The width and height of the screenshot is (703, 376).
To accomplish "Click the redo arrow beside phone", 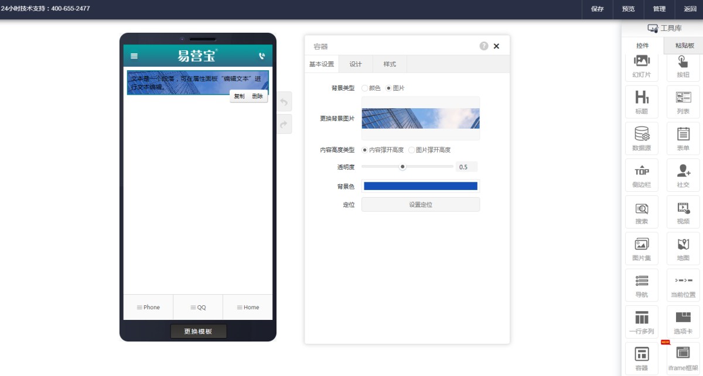I will (284, 123).
